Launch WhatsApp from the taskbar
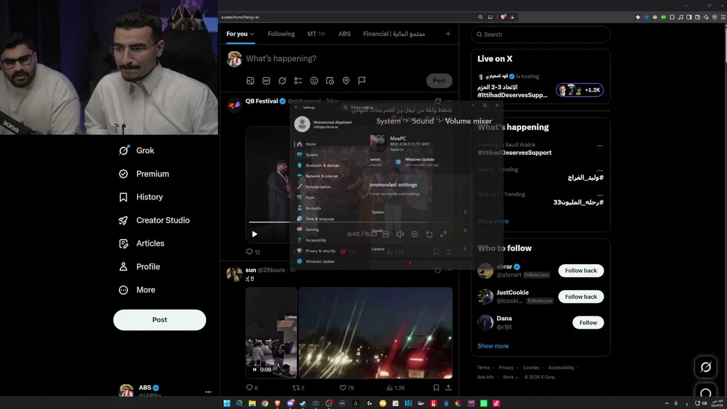 (484, 403)
